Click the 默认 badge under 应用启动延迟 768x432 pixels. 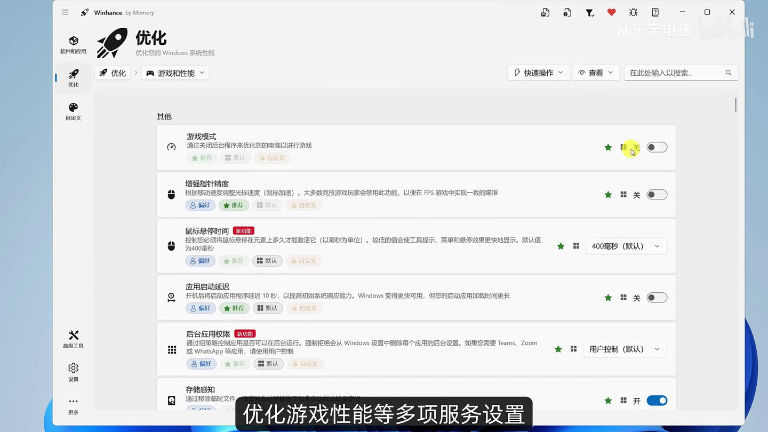[268, 308]
